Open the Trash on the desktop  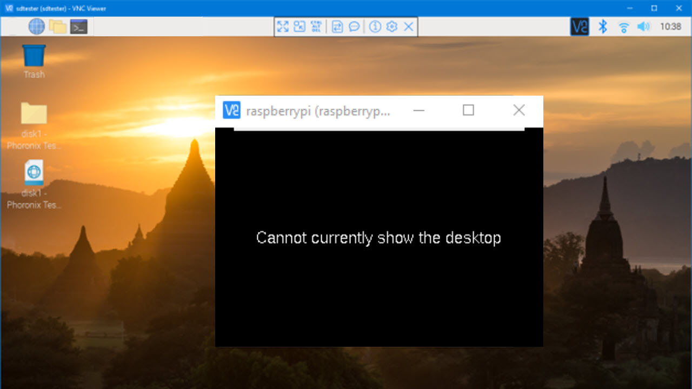click(x=33, y=57)
